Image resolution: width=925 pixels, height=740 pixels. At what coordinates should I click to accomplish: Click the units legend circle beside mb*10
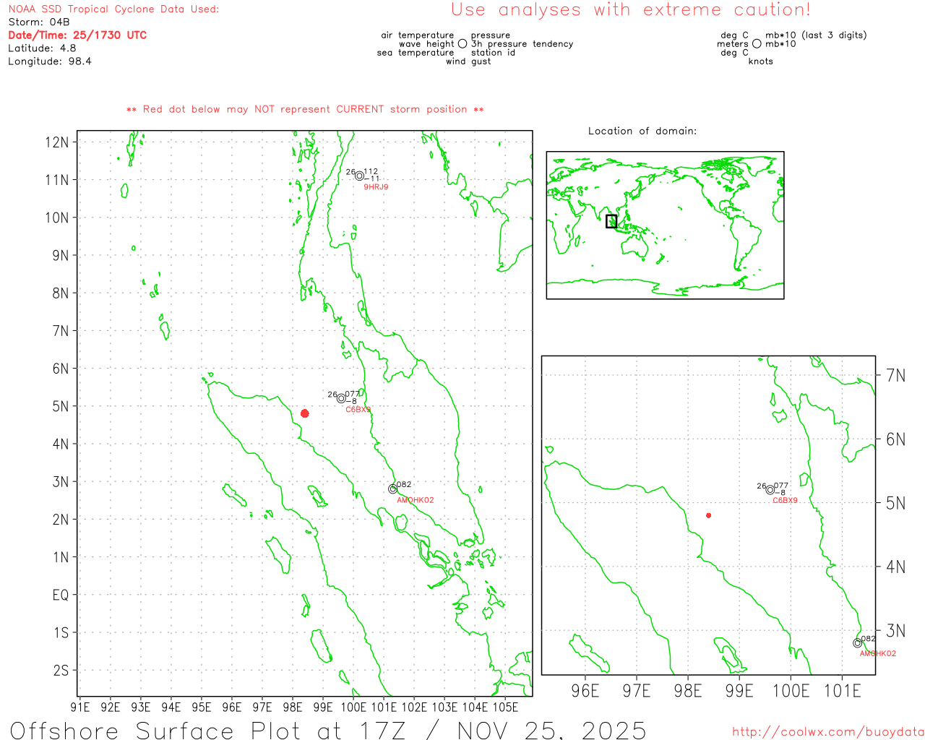point(757,44)
